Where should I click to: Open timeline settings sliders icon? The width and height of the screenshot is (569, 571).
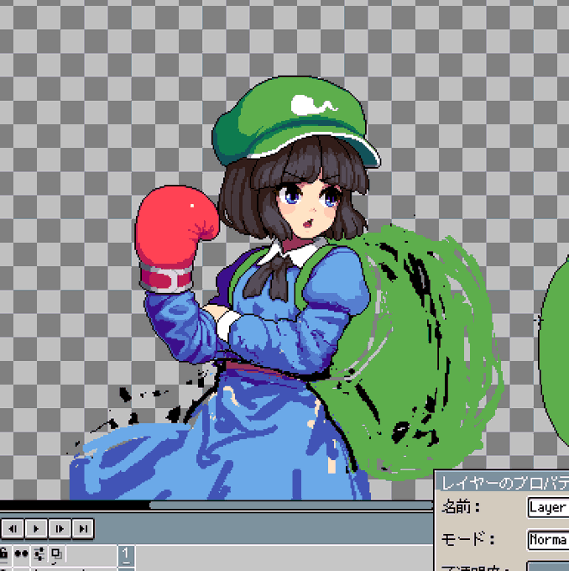pyautogui.click(x=39, y=554)
